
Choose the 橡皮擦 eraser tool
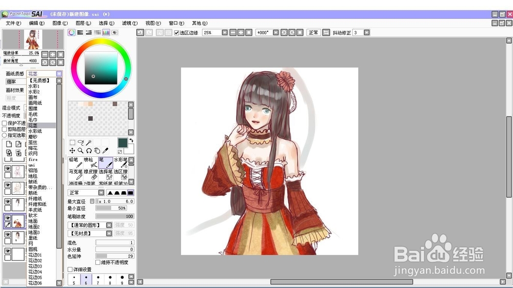(x=91, y=174)
